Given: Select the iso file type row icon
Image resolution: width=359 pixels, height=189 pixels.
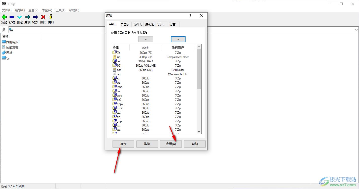Looking at the screenshot, I should tap(115, 74).
